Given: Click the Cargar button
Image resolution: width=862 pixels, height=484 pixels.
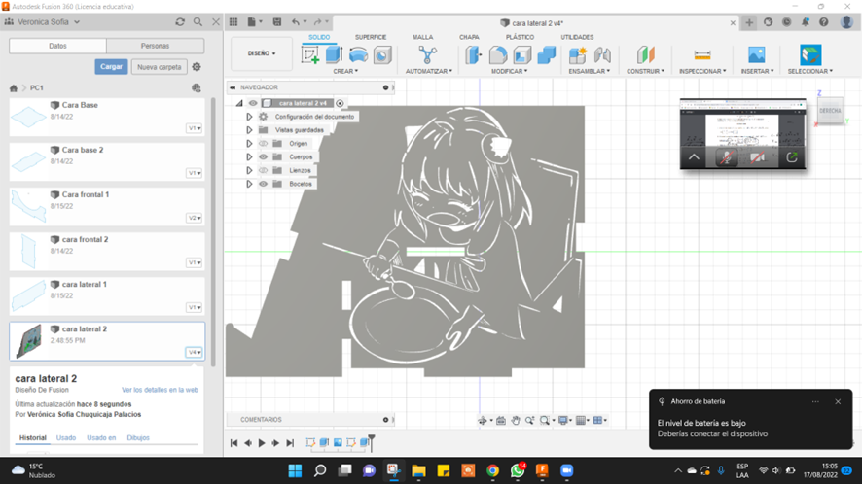Looking at the screenshot, I should [x=111, y=66].
